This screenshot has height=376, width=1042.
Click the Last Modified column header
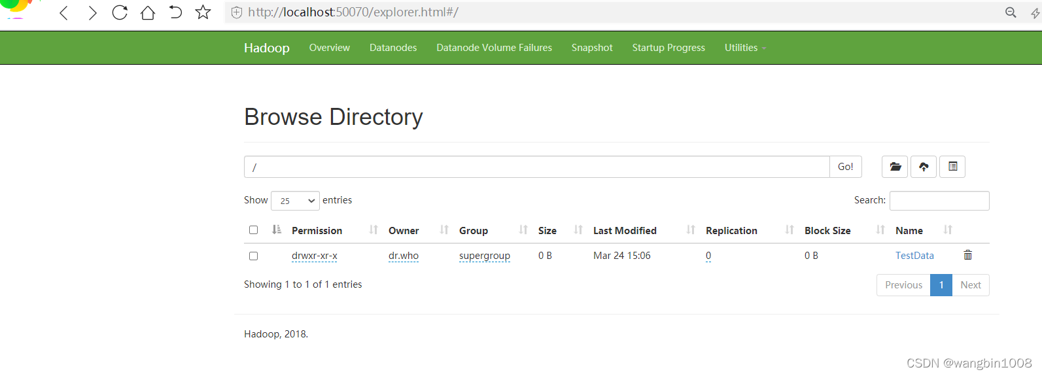click(625, 231)
